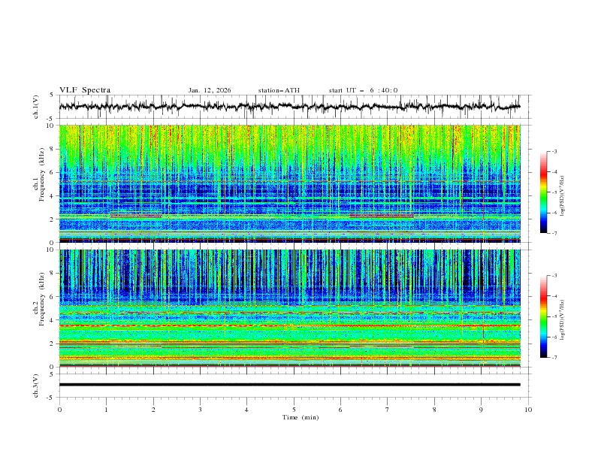This screenshot has width=595, height=460.
Task: Click the "-5" tick on lower colorbar
Action: pos(554,316)
